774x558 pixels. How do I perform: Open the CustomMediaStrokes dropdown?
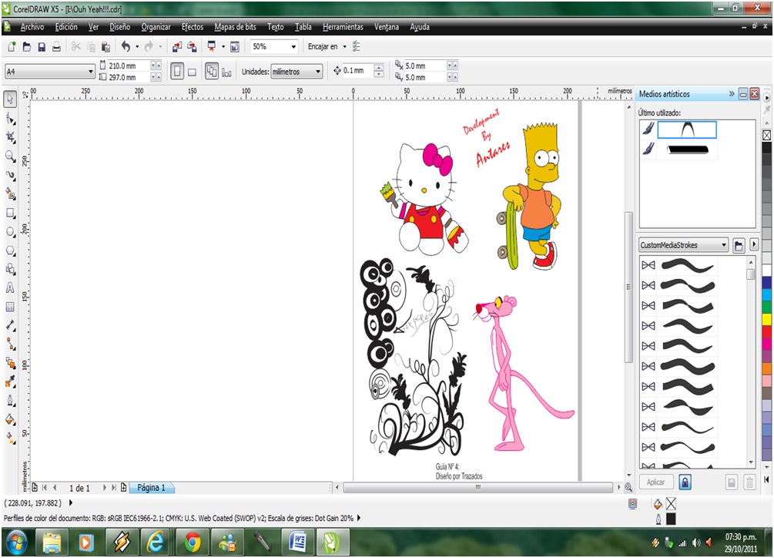click(724, 245)
